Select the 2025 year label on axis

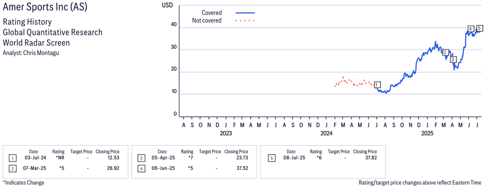(427, 134)
